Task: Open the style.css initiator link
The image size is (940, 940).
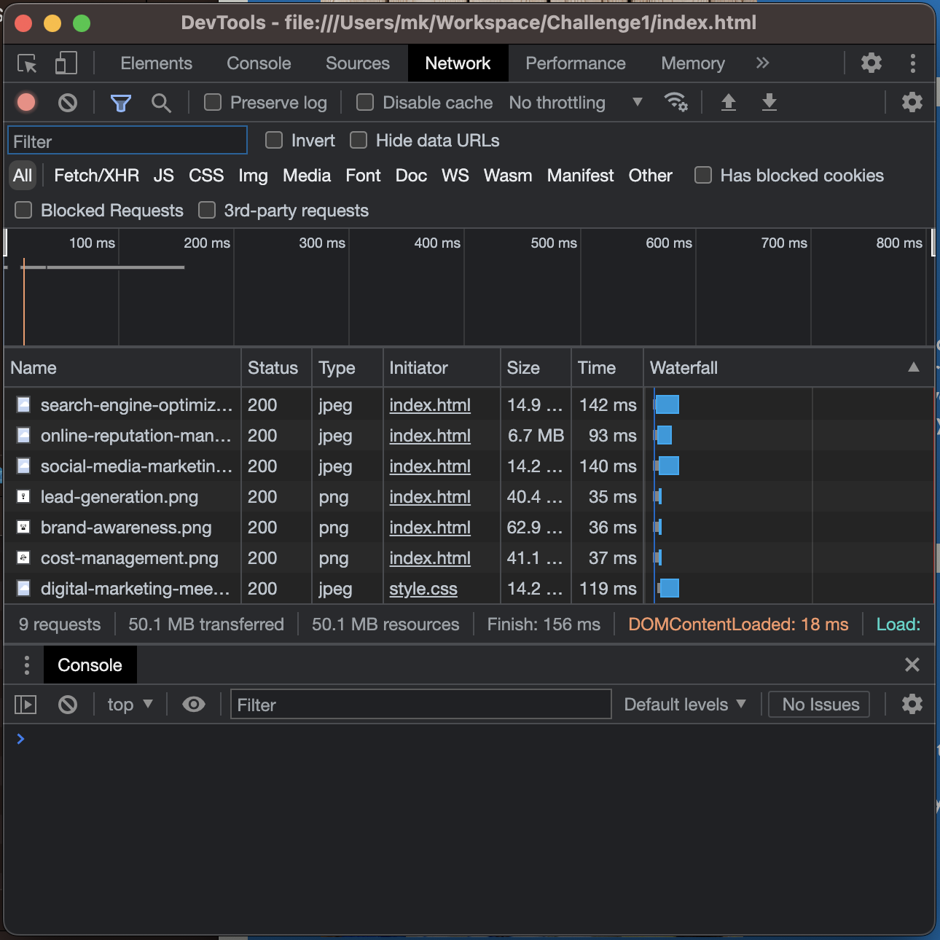Action: pyautogui.click(x=423, y=589)
